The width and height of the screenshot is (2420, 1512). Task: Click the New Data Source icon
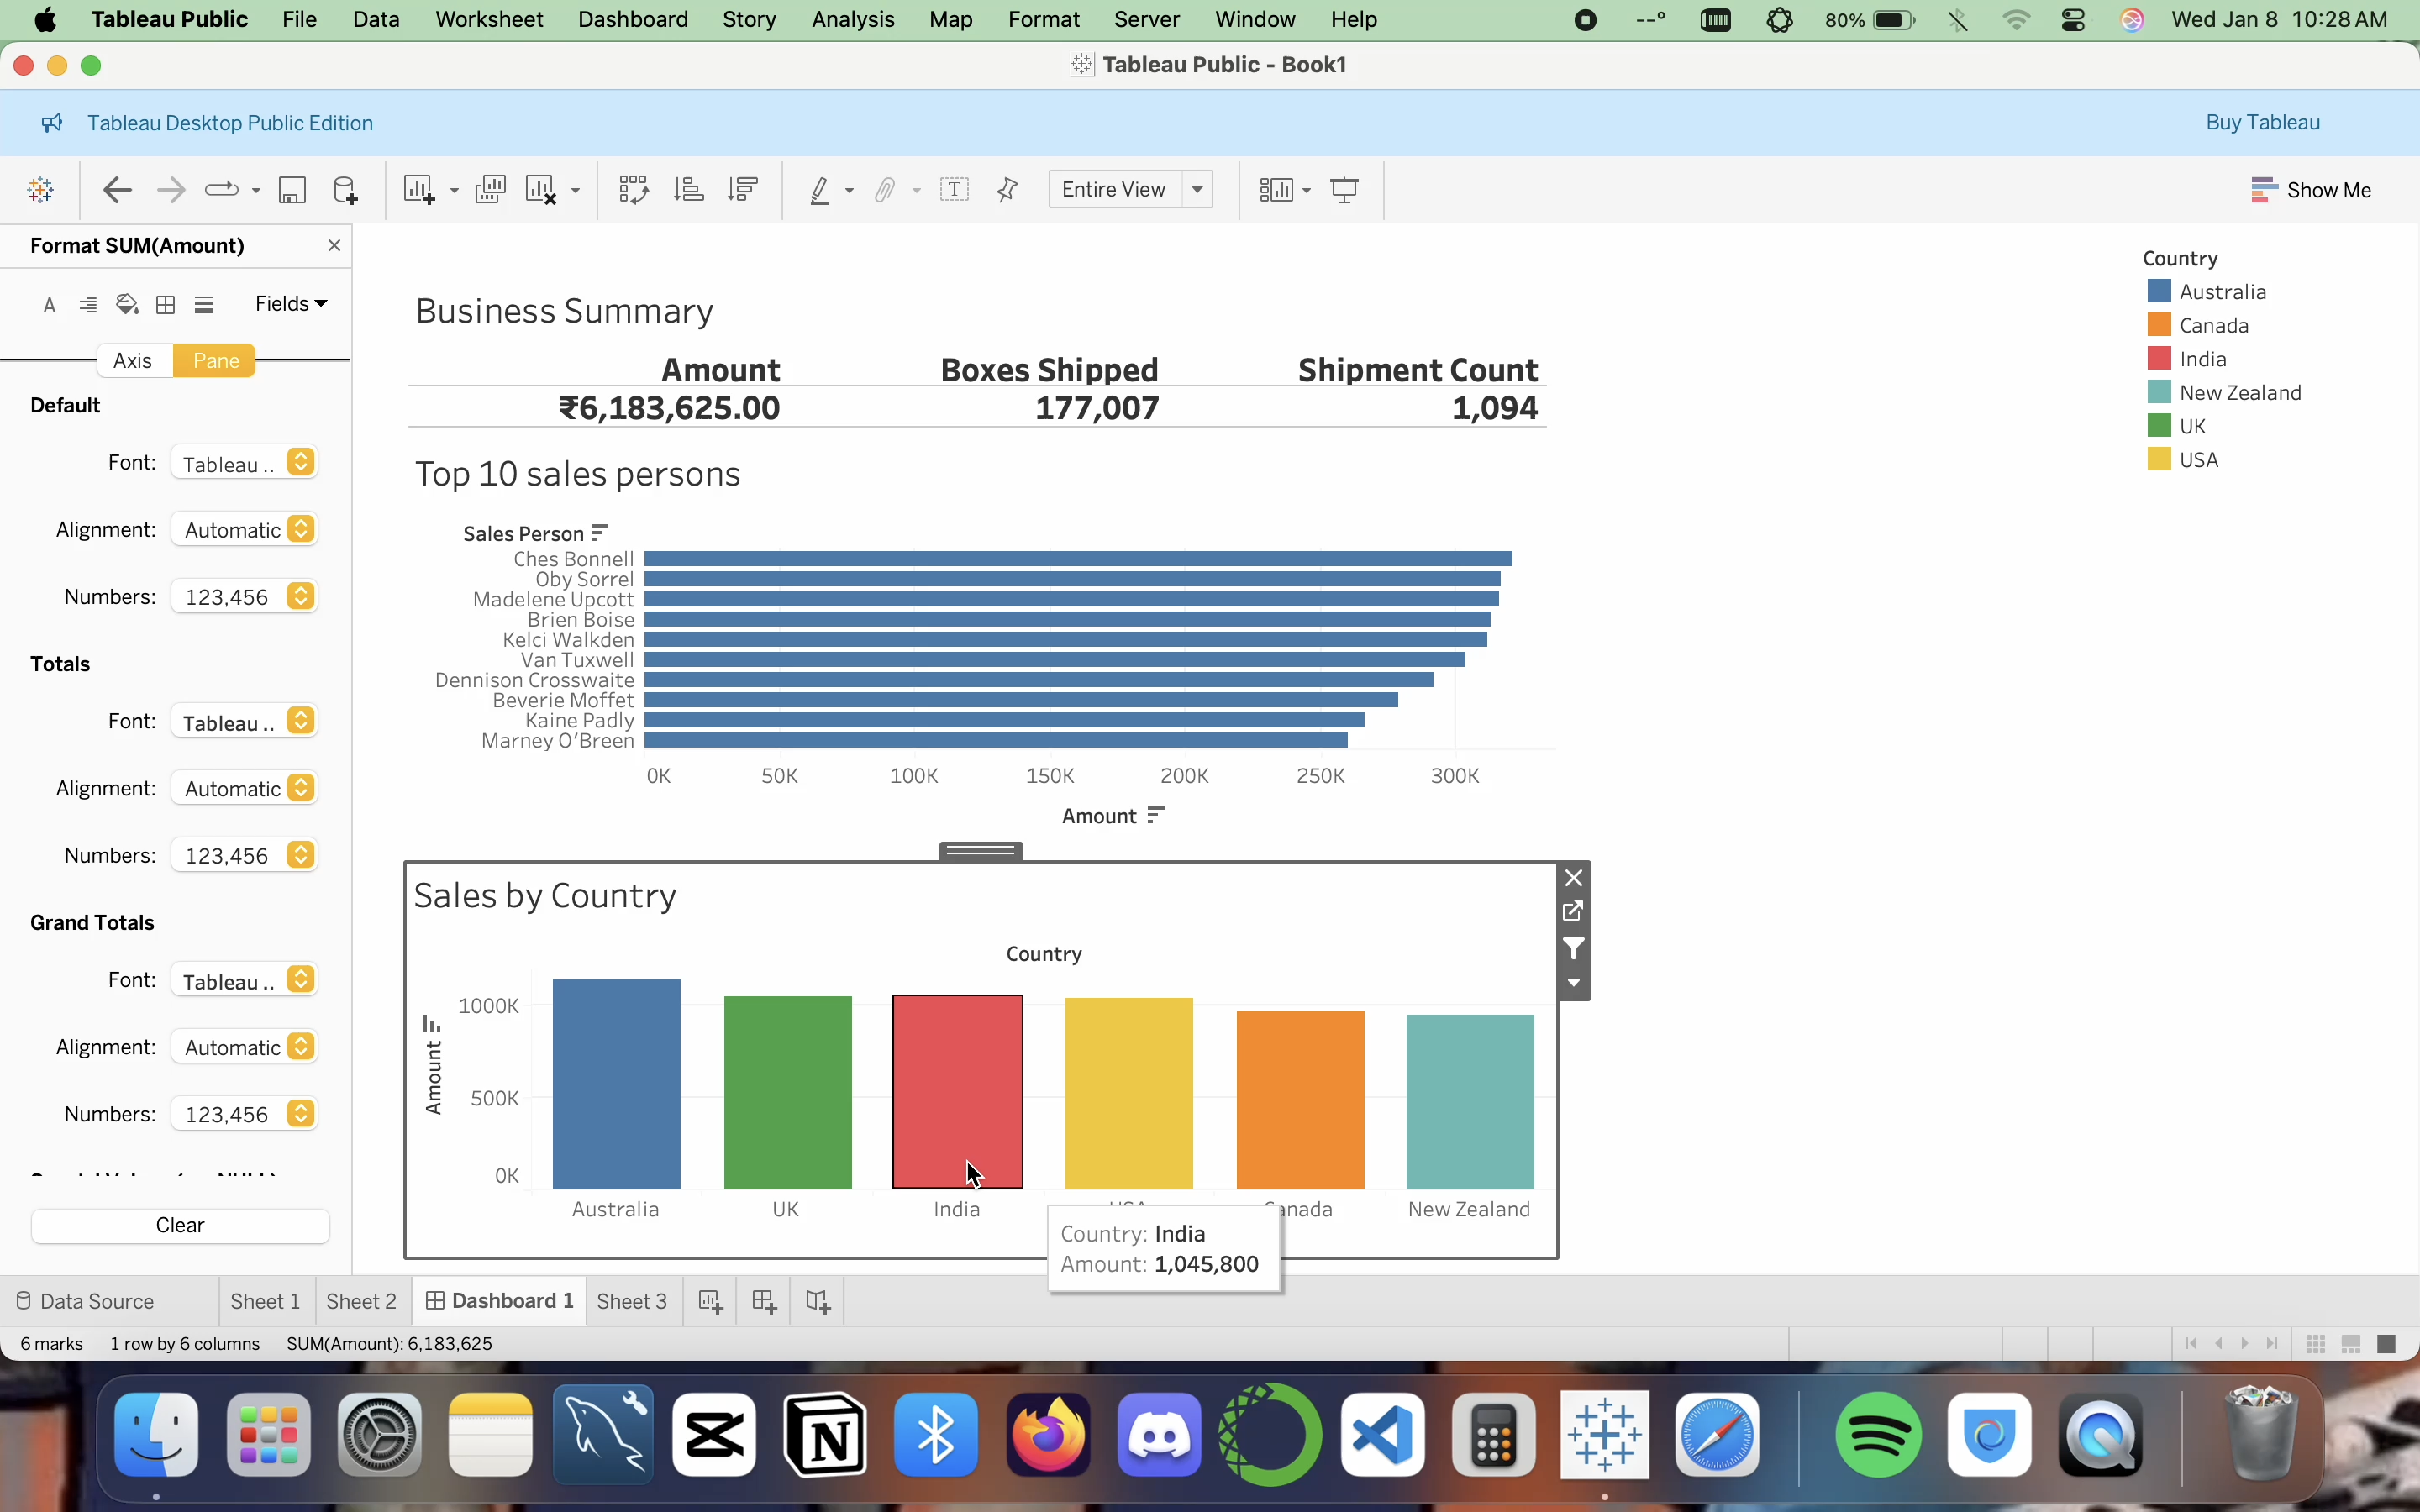pos(345,190)
